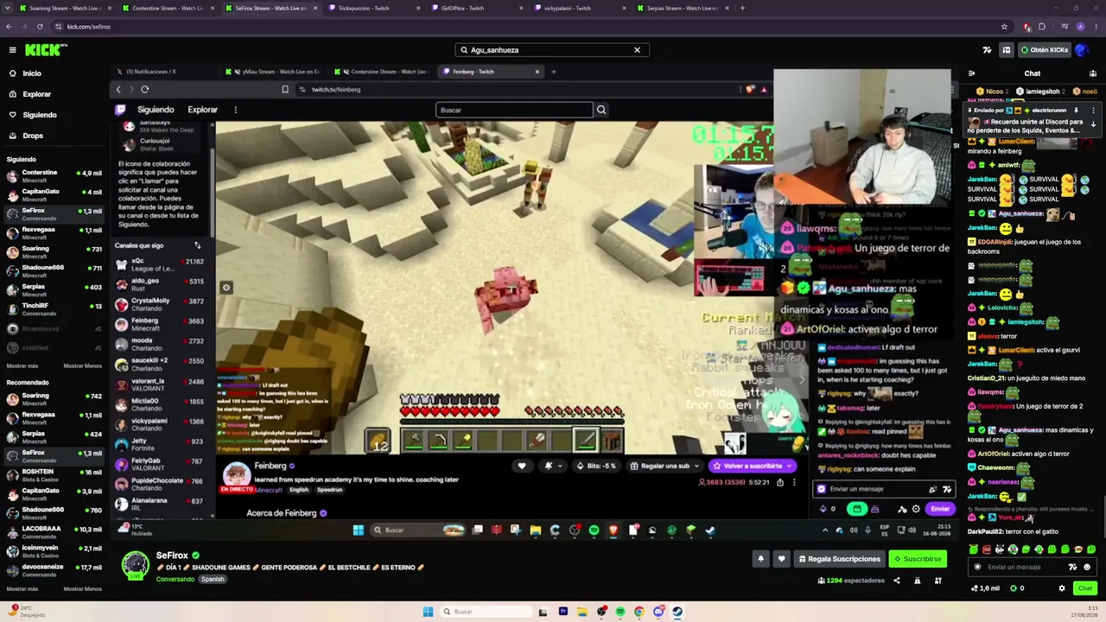The image size is (1106, 622).
Task: Switch to the Serpias Stream browser tab
Action: click(682, 8)
